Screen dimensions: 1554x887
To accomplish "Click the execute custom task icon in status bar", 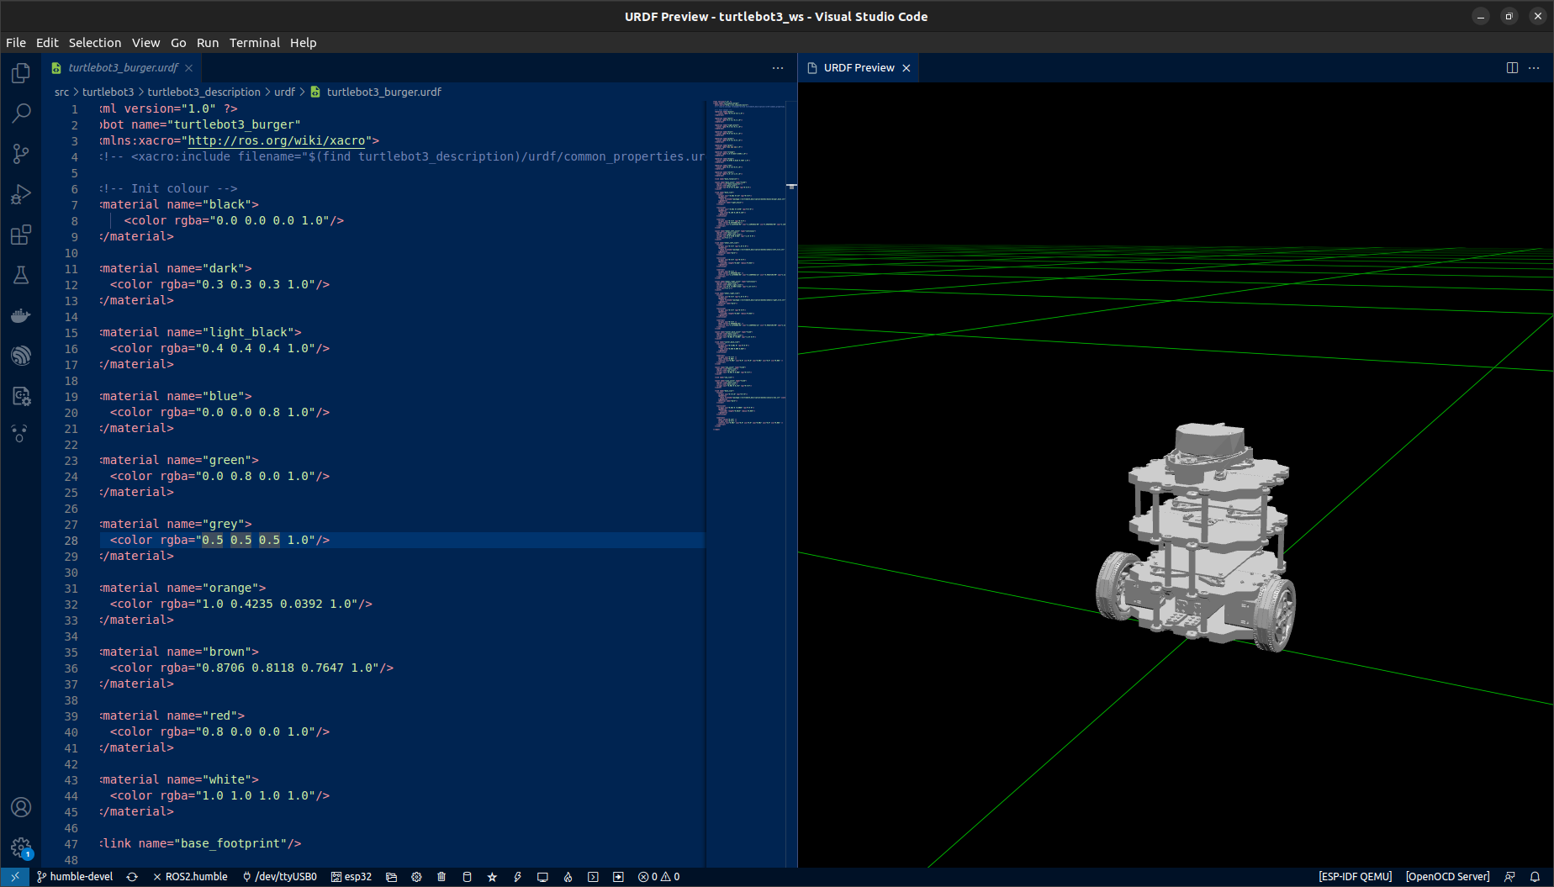I will coord(618,877).
